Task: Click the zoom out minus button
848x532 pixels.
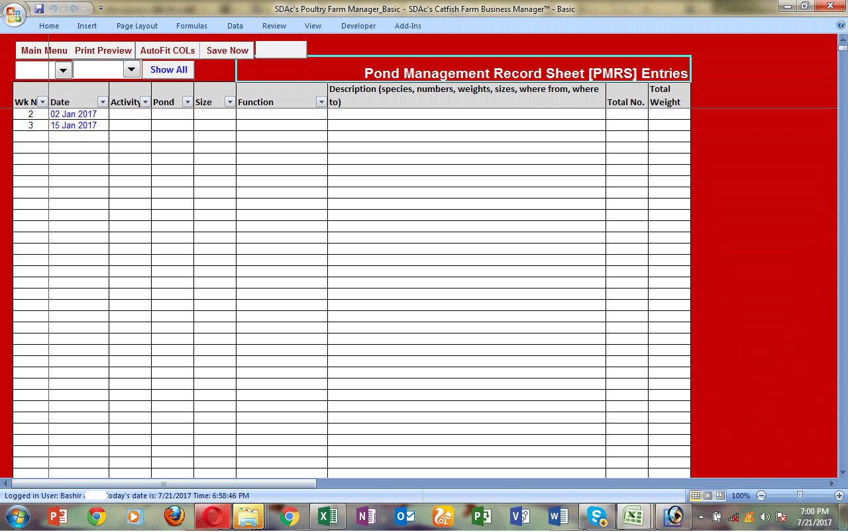Action: 761,496
